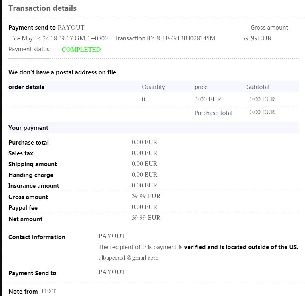
Task: Click the 39.99EUR gross amount at top
Action: pyautogui.click(x=257, y=38)
